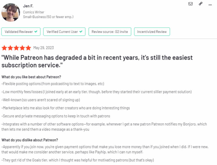The width and height of the screenshot is (217, 165).
Task: Click the middle star in the five-star row
Action: pos(16,48)
